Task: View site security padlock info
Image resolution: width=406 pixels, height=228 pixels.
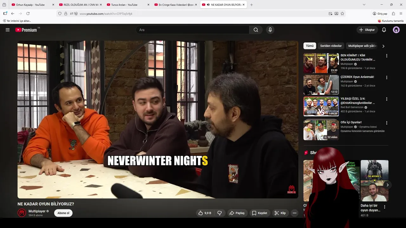Action: (66, 14)
